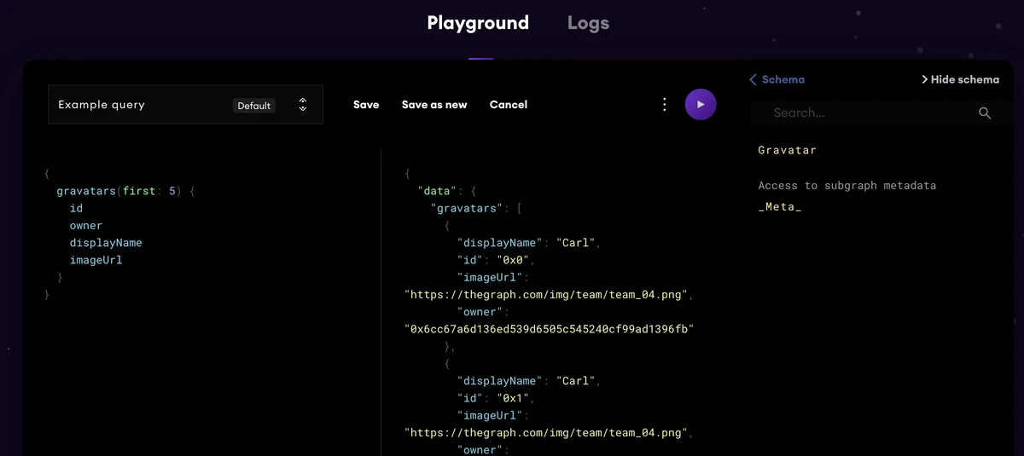Place cursor on displayName in query editor
The image size is (1024, 456).
(106, 243)
